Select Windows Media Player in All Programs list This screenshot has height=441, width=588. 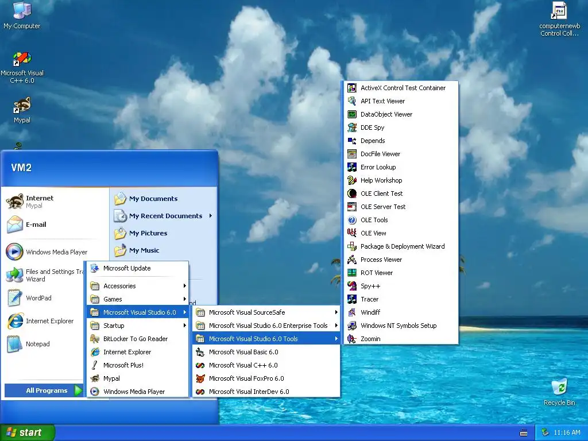coord(137,392)
